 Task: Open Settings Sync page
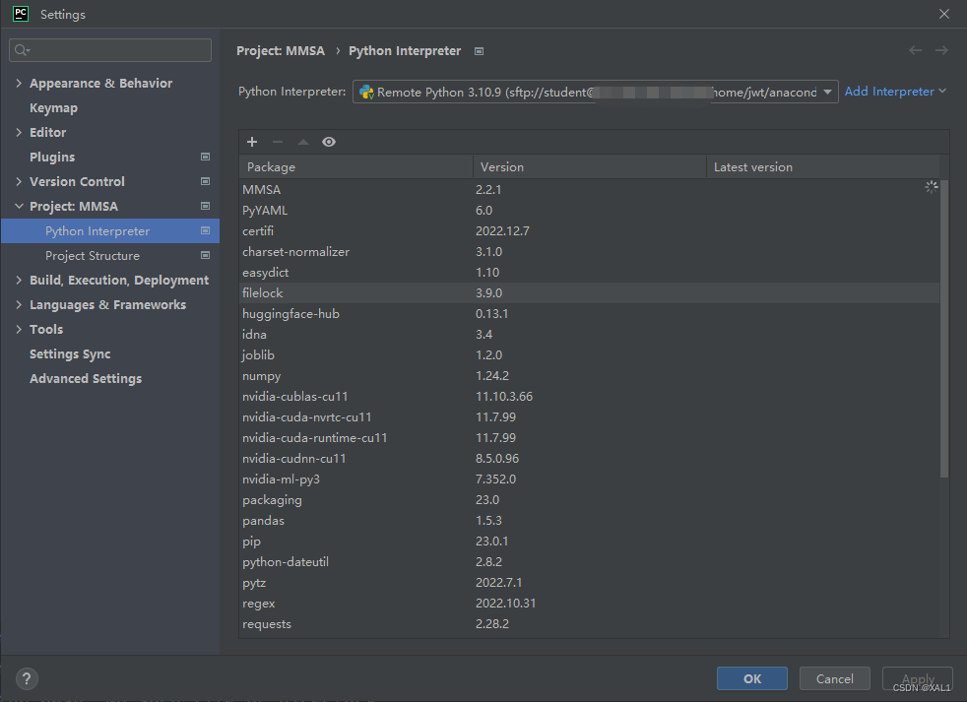(70, 354)
